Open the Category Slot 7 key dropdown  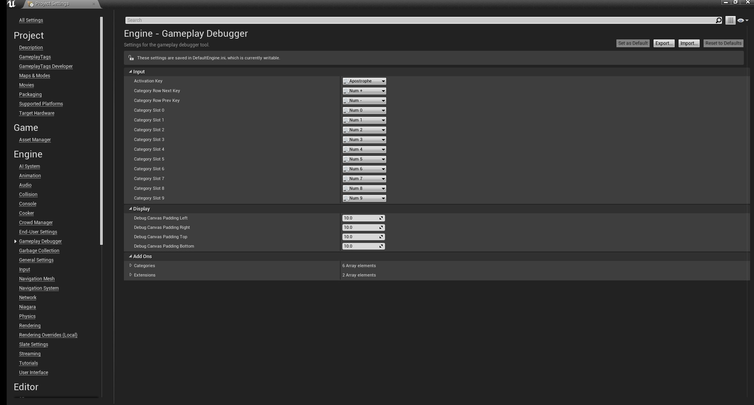coord(364,179)
